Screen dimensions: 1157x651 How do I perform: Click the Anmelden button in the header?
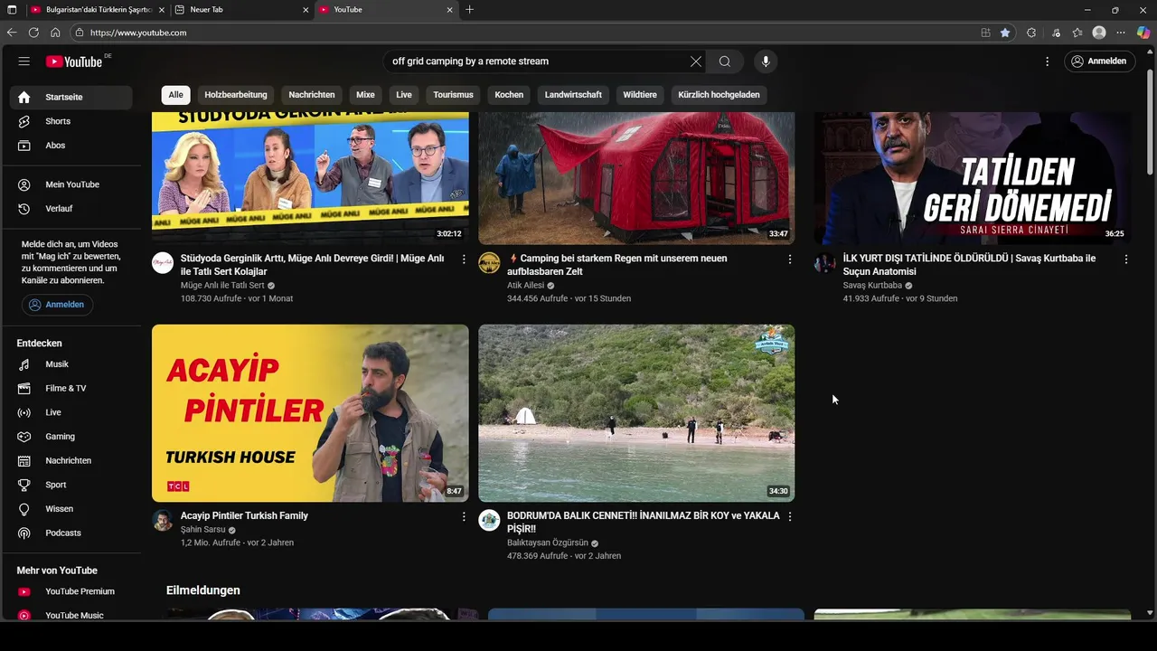pos(1100,61)
